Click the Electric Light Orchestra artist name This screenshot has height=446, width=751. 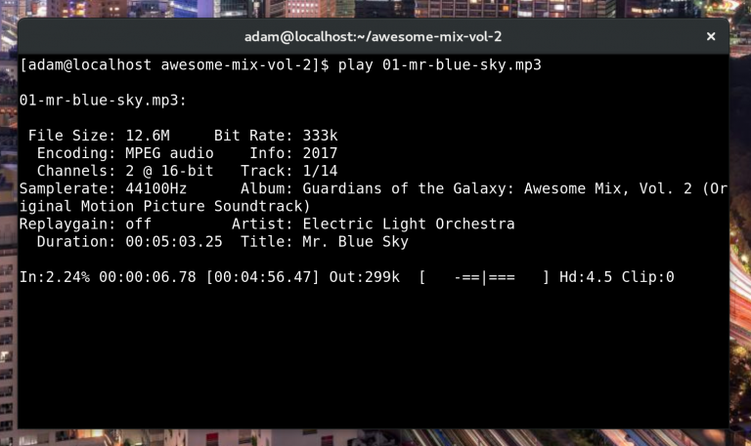coord(409,224)
